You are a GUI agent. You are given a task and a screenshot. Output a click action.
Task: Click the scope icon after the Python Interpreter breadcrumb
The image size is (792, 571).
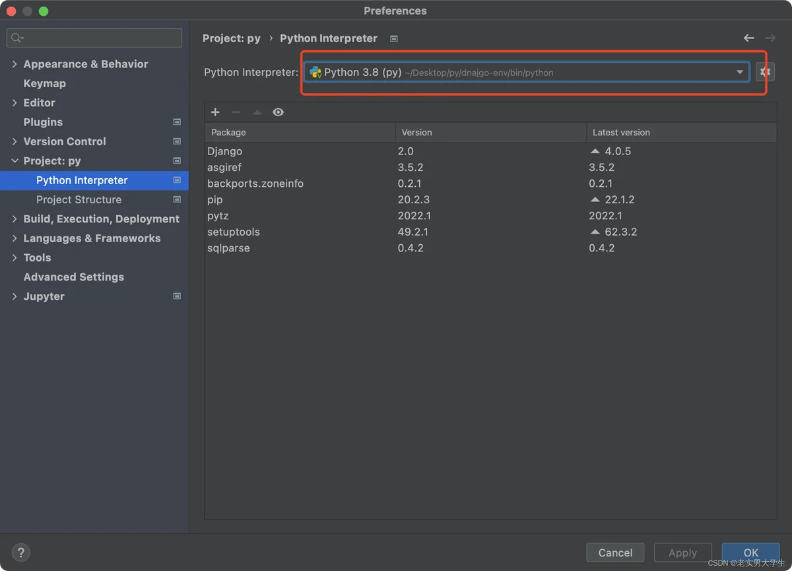(394, 39)
